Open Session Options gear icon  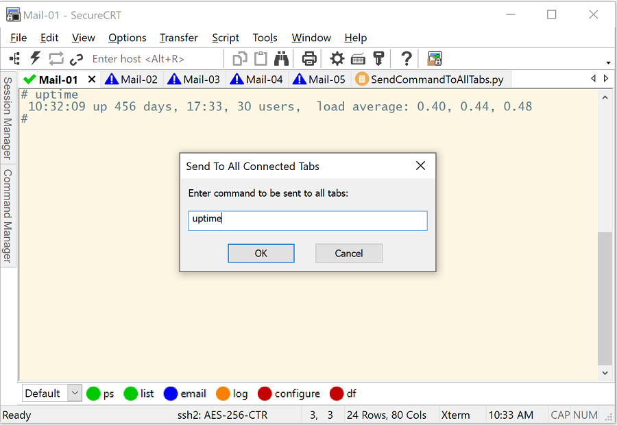pyautogui.click(x=337, y=58)
